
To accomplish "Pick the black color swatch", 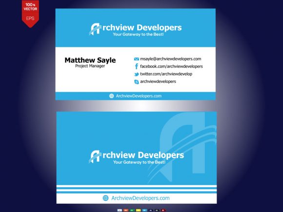I will pos(157,211).
